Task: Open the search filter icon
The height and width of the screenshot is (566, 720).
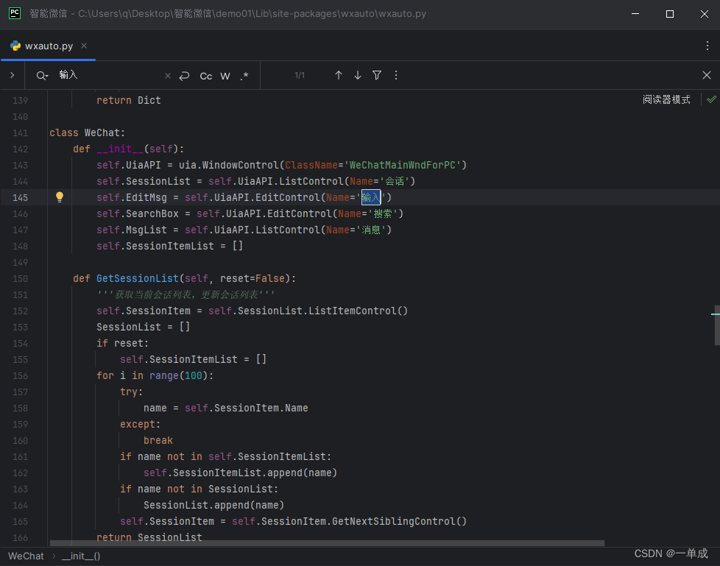Action: (x=377, y=75)
